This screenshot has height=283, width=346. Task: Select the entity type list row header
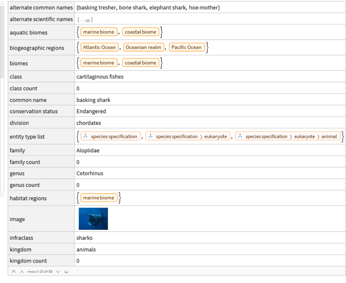[x=27, y=137]
